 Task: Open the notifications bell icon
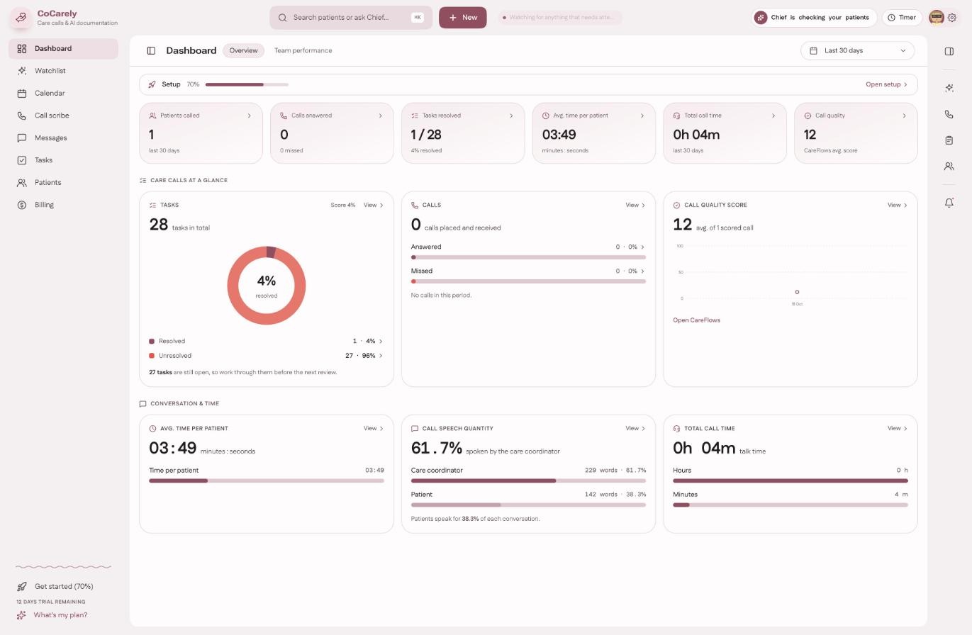(949, 203)
